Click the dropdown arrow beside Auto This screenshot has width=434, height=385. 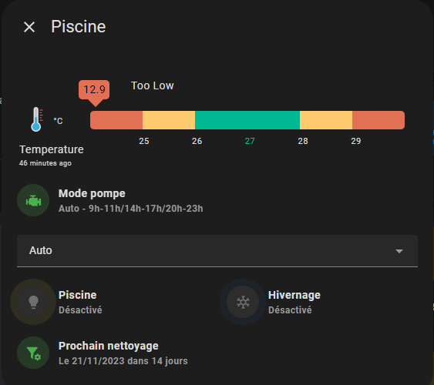pyautogui.click(x=399, y=251)
